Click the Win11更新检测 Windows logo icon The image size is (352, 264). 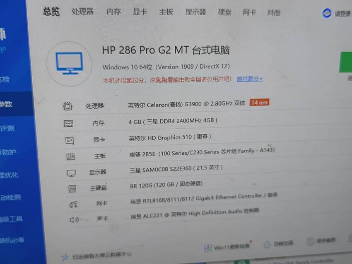(208, 247)
